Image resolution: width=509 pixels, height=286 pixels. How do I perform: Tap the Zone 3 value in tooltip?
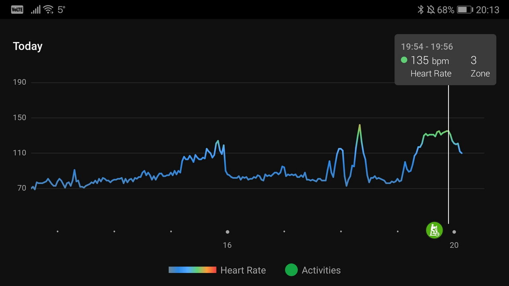(x=474, y=60)
